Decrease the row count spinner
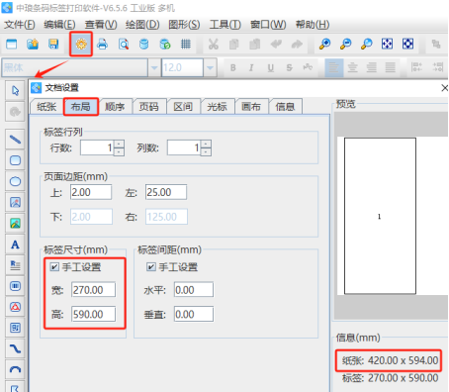The height and width of the screenshot is (392, 449). pos(120,151)
